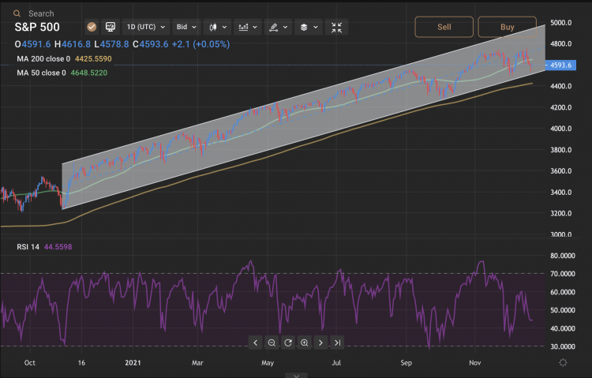Click the 4648.5220 MA 50 value
This screenshot has height=378, width=592.
[89, 73]
